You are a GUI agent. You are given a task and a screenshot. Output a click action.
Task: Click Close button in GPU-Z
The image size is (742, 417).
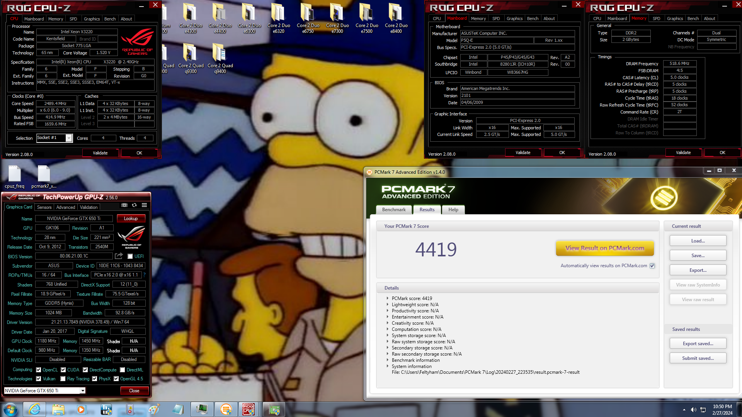(x=134, y=390)
